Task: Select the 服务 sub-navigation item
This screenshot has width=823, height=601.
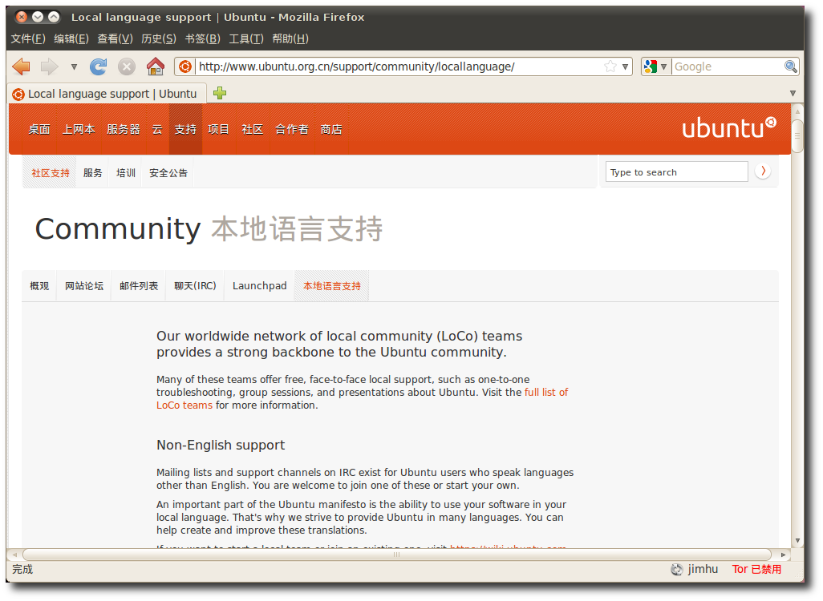Action: point(92,172)
